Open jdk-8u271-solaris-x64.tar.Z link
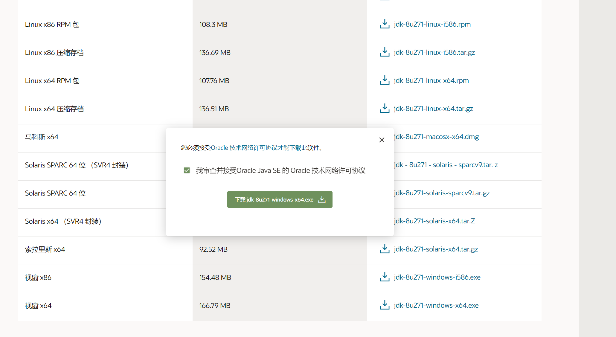Viewport: 616px width, 337px height. tap(434, 221)
